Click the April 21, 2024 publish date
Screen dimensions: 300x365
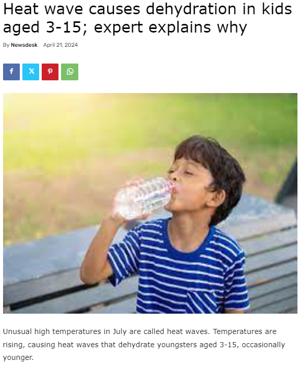pyautogui.click(x=61, y=45)
